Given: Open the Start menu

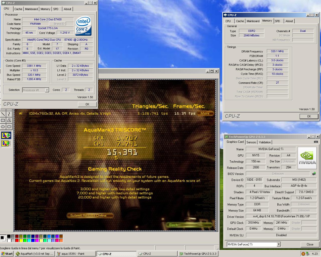Looking at the screenshot, I should [7, 254].
